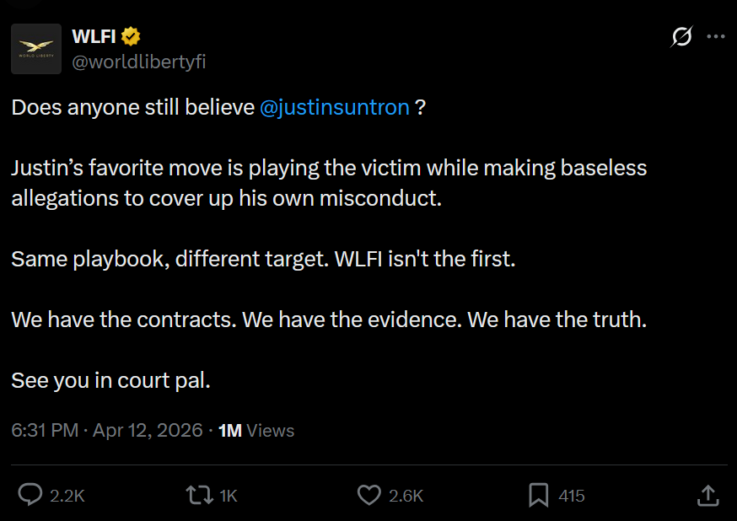Open the @worldlibertyfi handle

139,62
